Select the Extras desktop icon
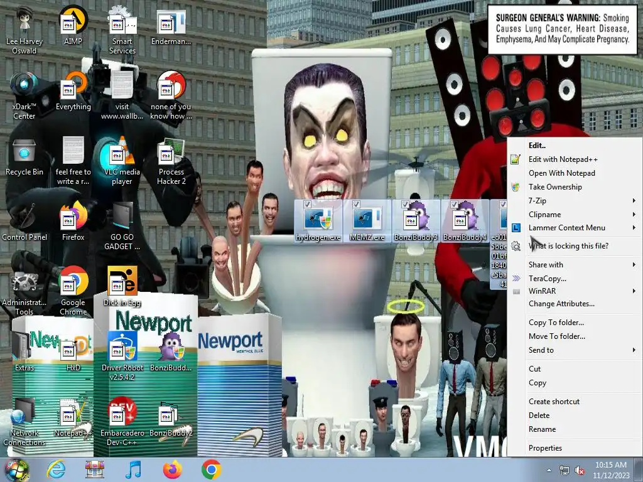The image size is (643, 482). (x=24, y=353)
